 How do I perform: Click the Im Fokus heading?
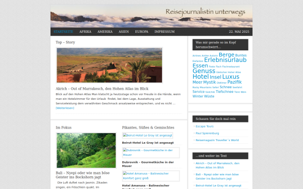tap(64, 128)
